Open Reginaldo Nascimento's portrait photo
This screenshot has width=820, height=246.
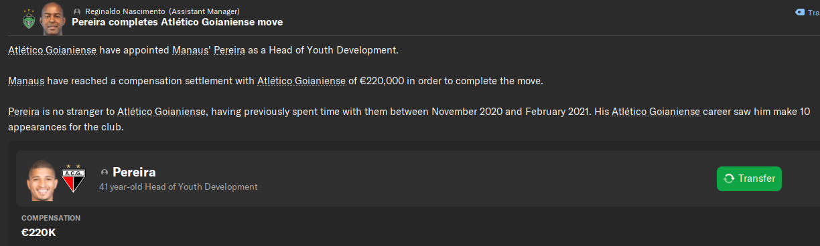pyautogui.click(x=52, y=17)
